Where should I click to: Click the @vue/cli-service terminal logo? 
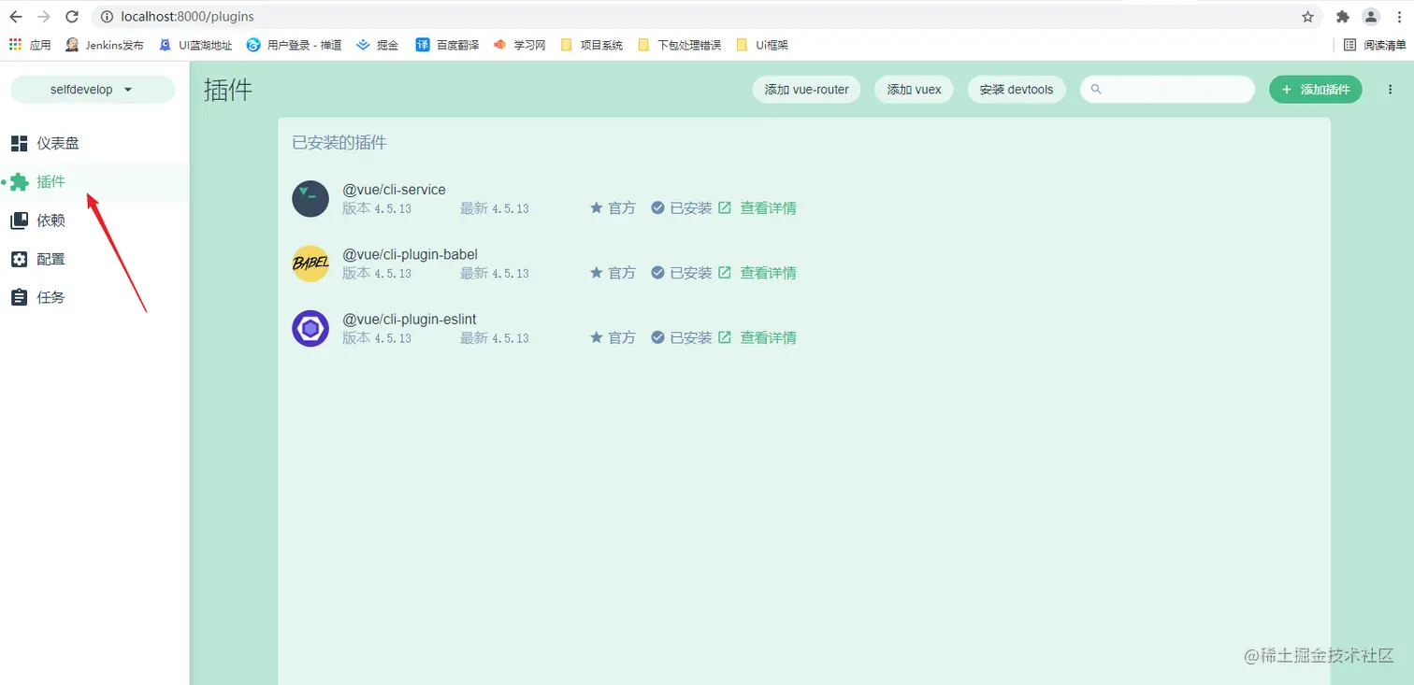(x=310, y=199)
